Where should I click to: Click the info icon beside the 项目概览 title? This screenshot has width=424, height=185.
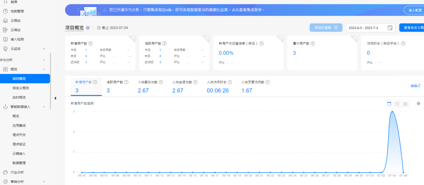(88, 28)
